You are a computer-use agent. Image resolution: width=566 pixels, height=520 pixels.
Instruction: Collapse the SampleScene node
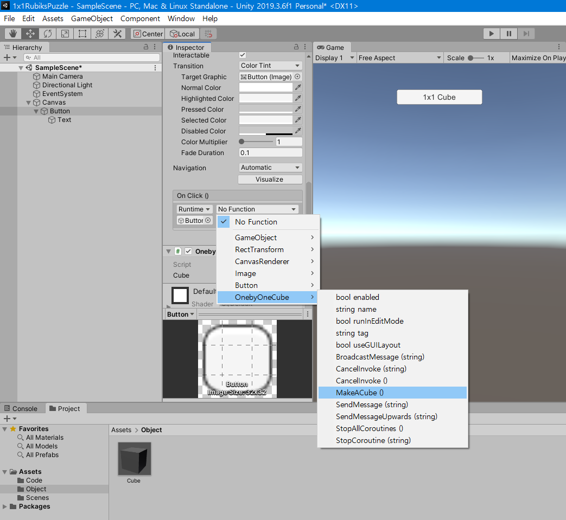pos(21,68)
